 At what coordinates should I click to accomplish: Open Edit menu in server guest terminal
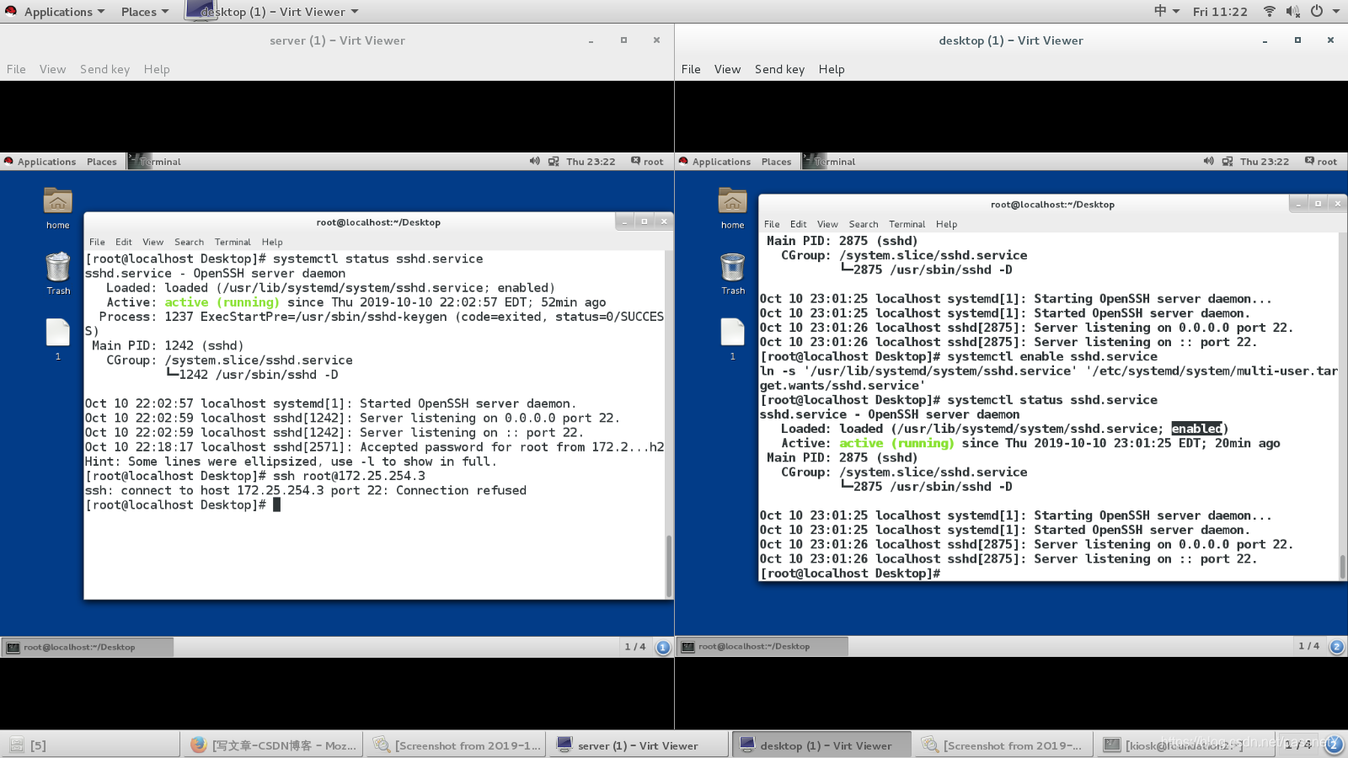click(x=124, y=242)
